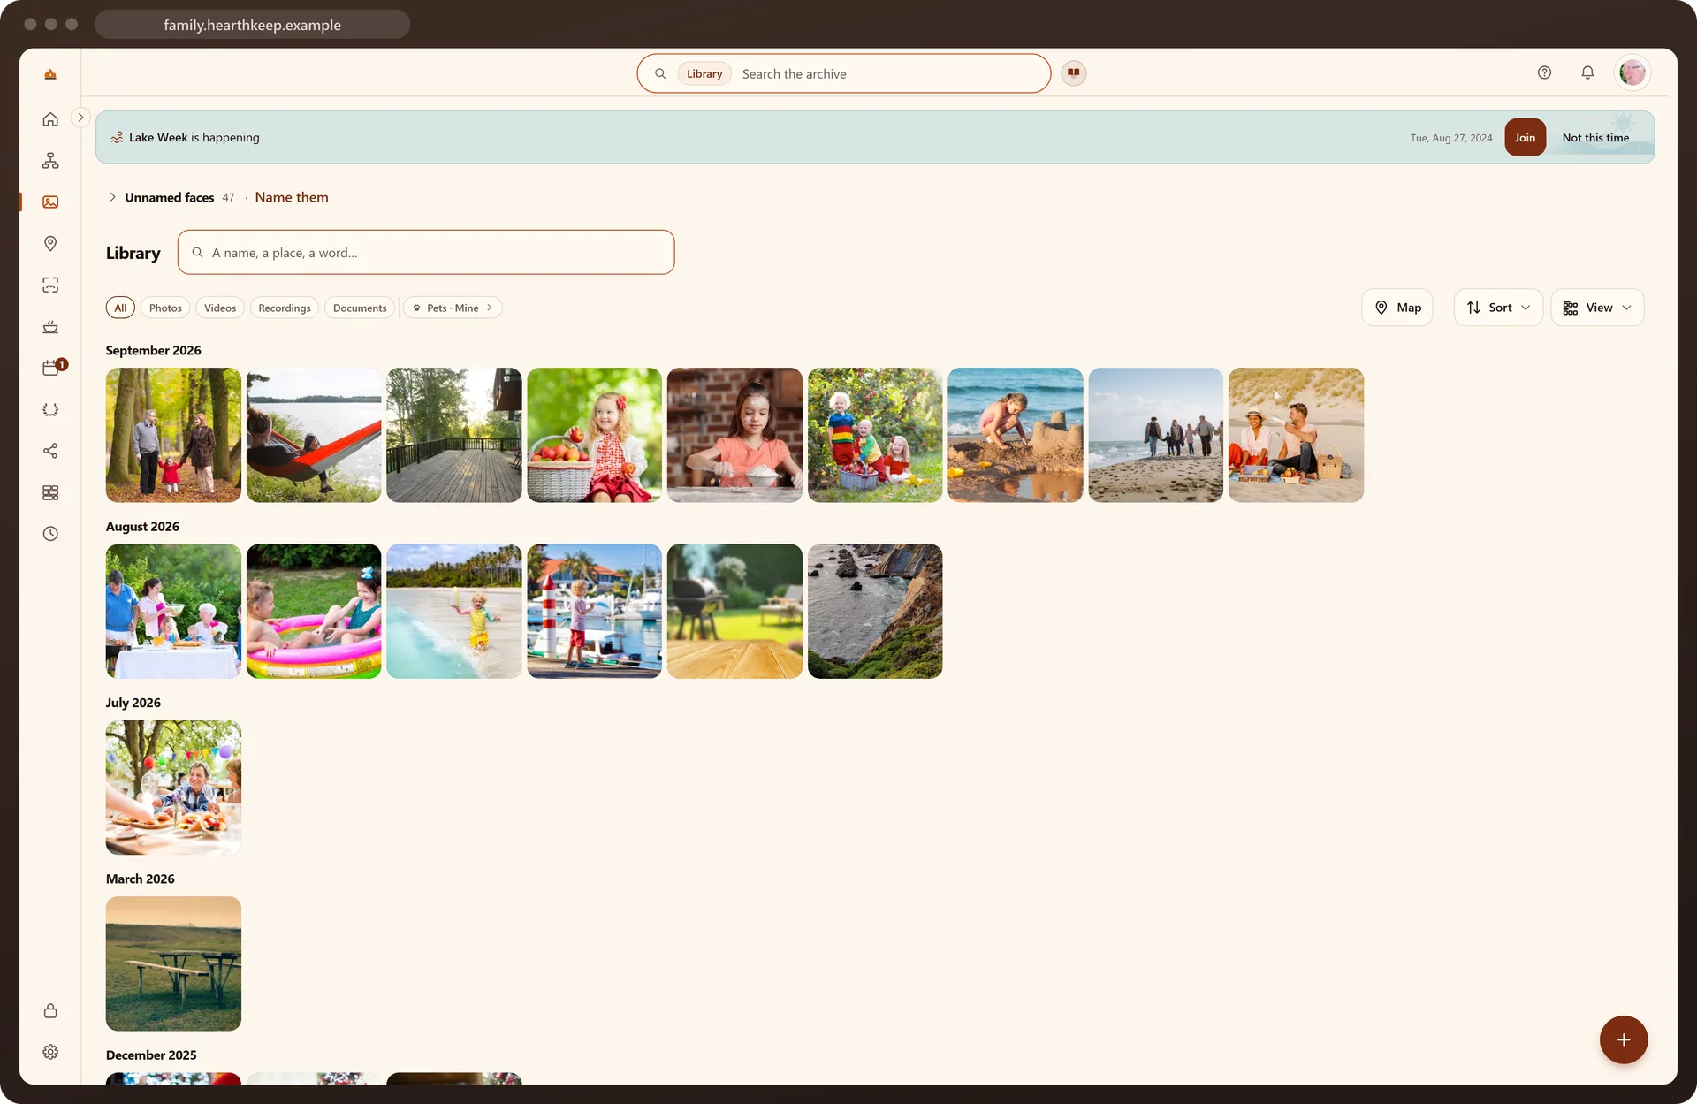Open the history clock sidebar icon
1697x1104 pixels.
click(x=50, y=534)
